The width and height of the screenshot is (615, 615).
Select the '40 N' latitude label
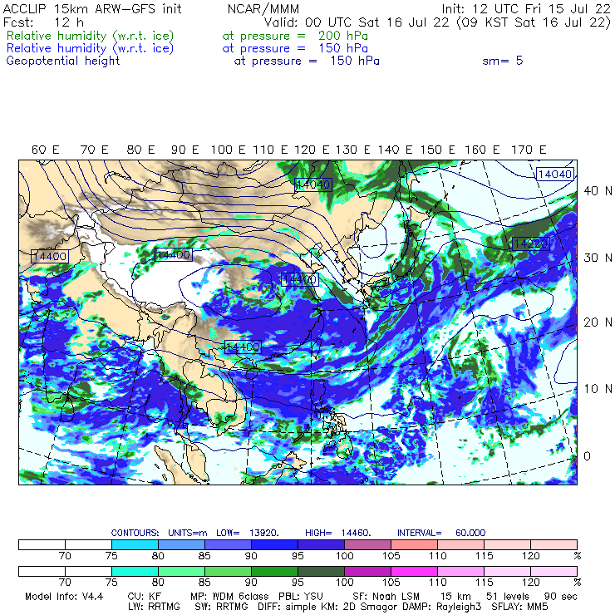click(598, 191)
